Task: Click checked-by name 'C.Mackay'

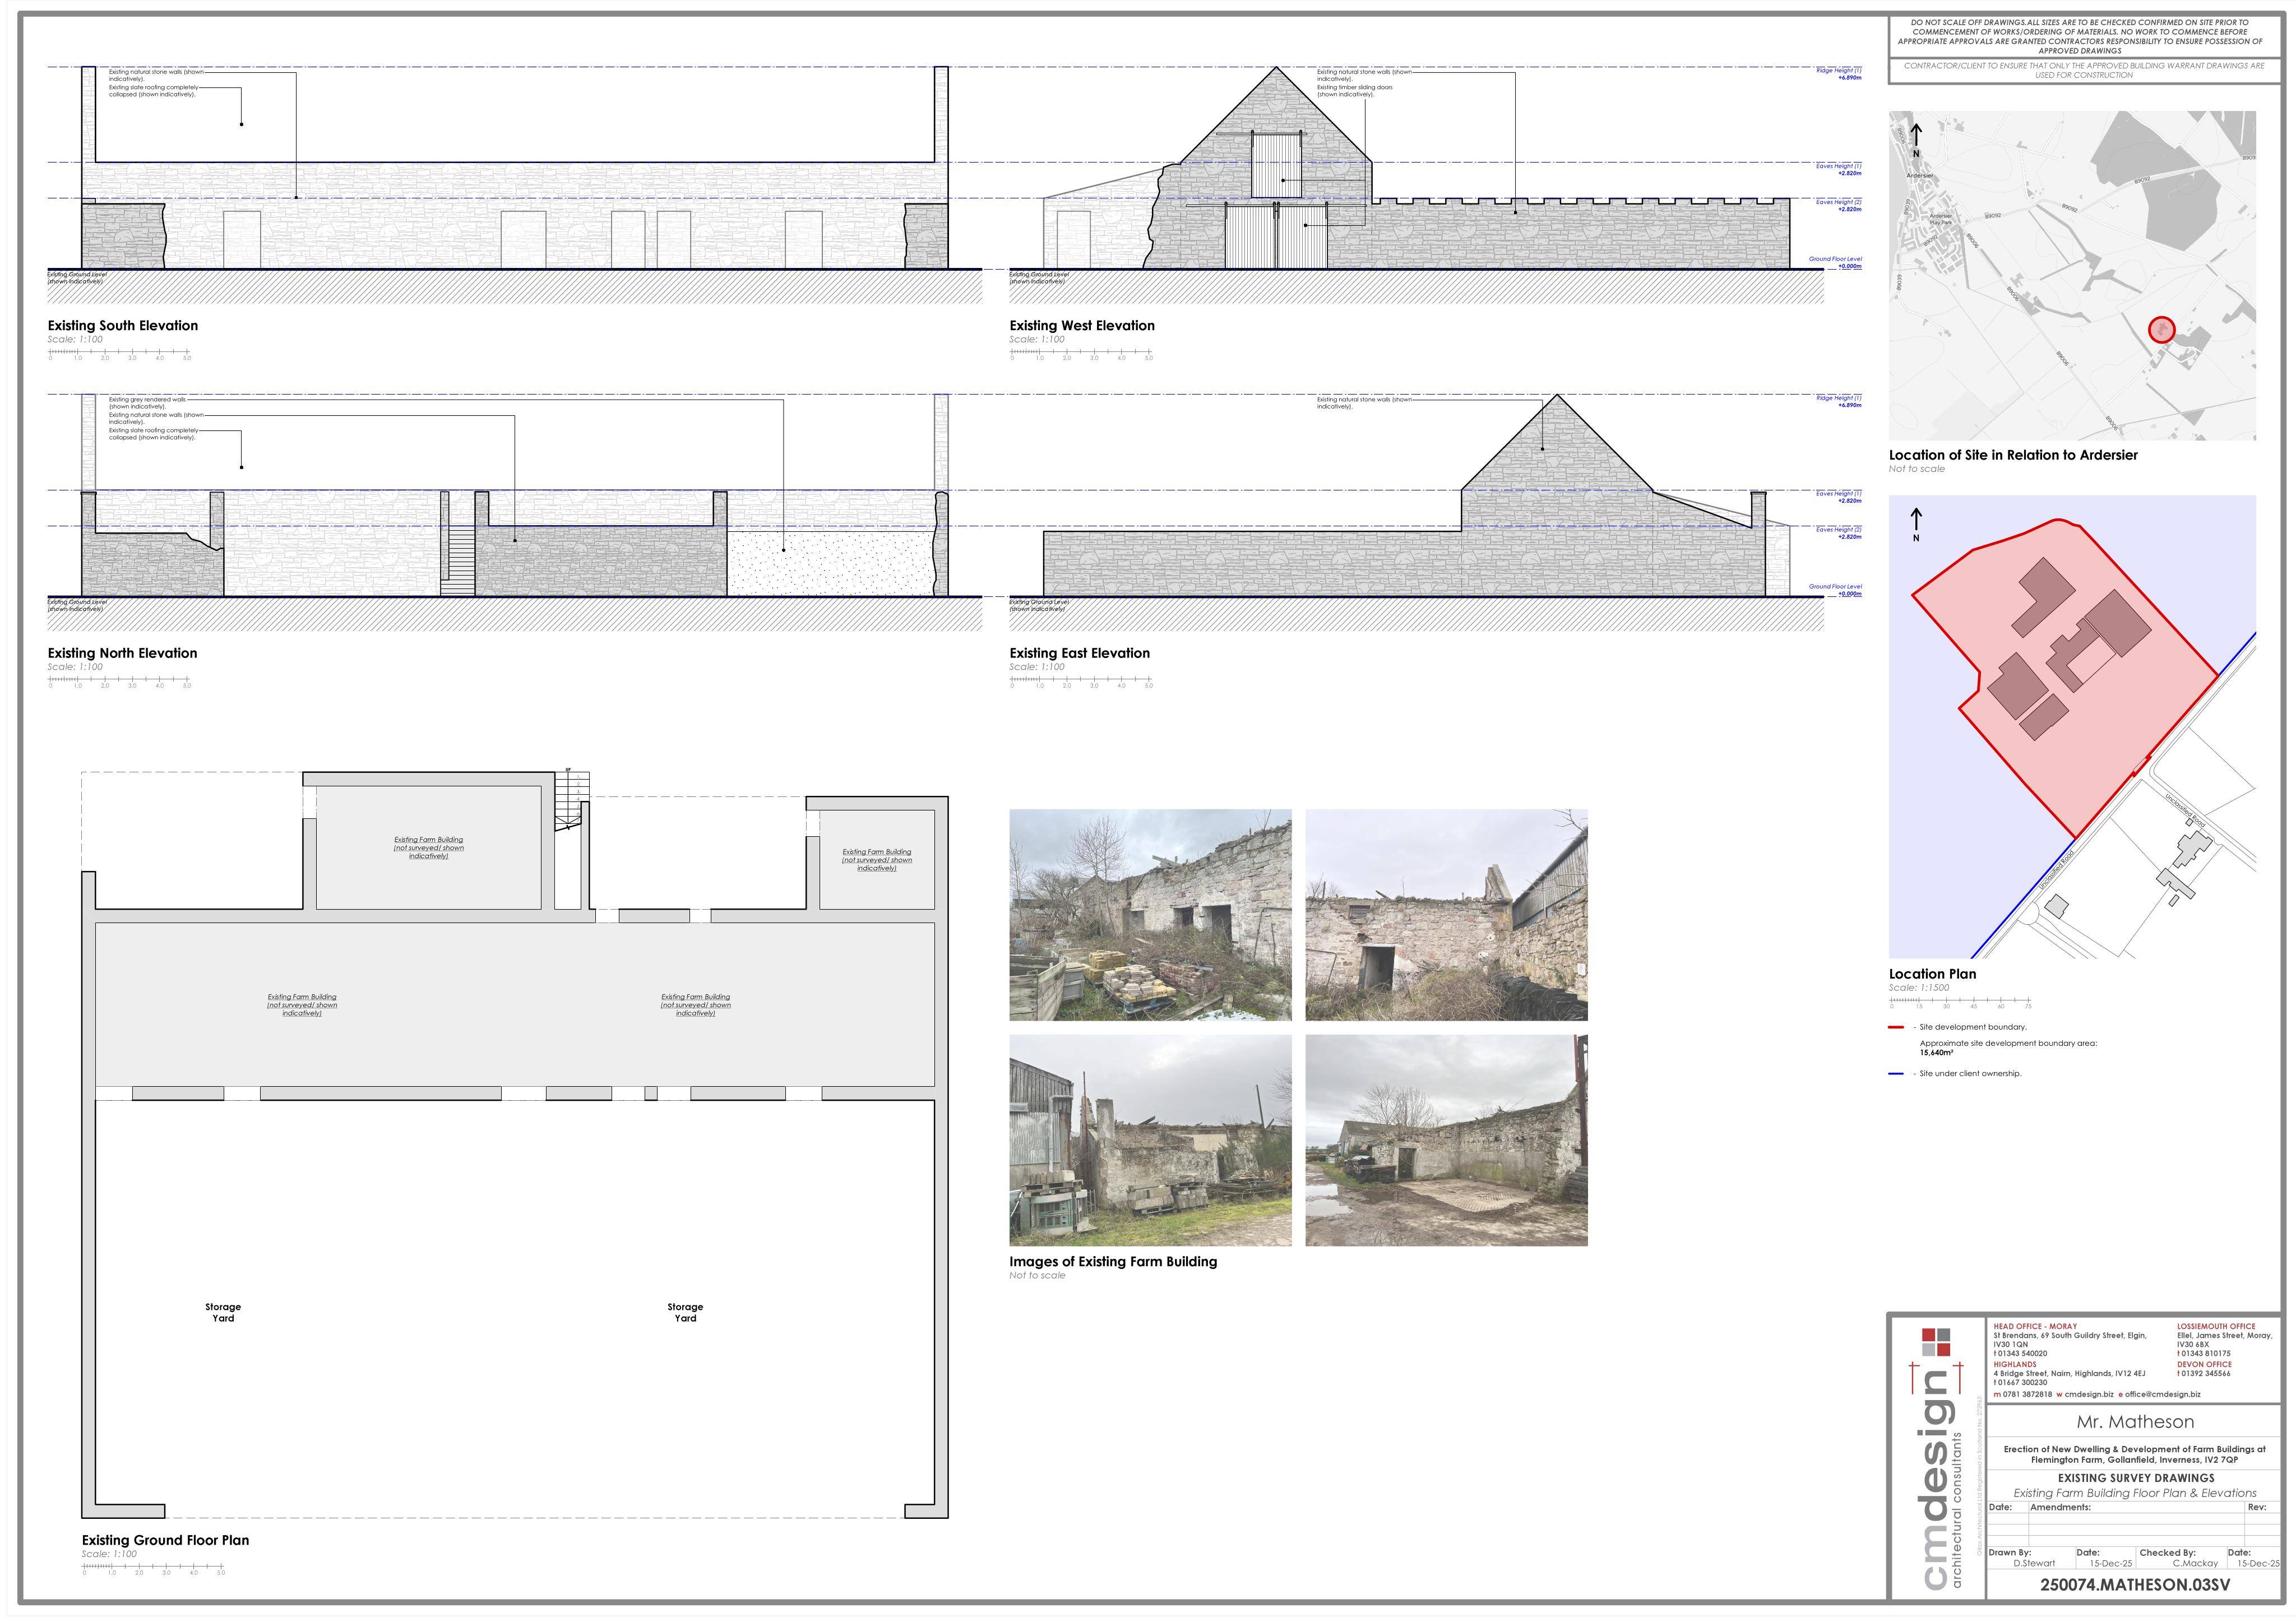Action: point(2195,1563)
